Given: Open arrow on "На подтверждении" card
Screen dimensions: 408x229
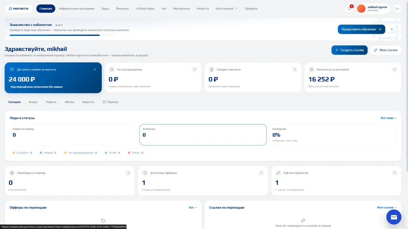Looking at the screenshot, I should [x=194, y=69].
